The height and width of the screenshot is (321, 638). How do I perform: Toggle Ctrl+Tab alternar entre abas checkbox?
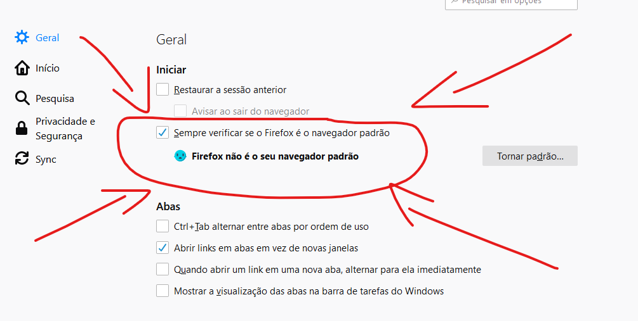163,226
